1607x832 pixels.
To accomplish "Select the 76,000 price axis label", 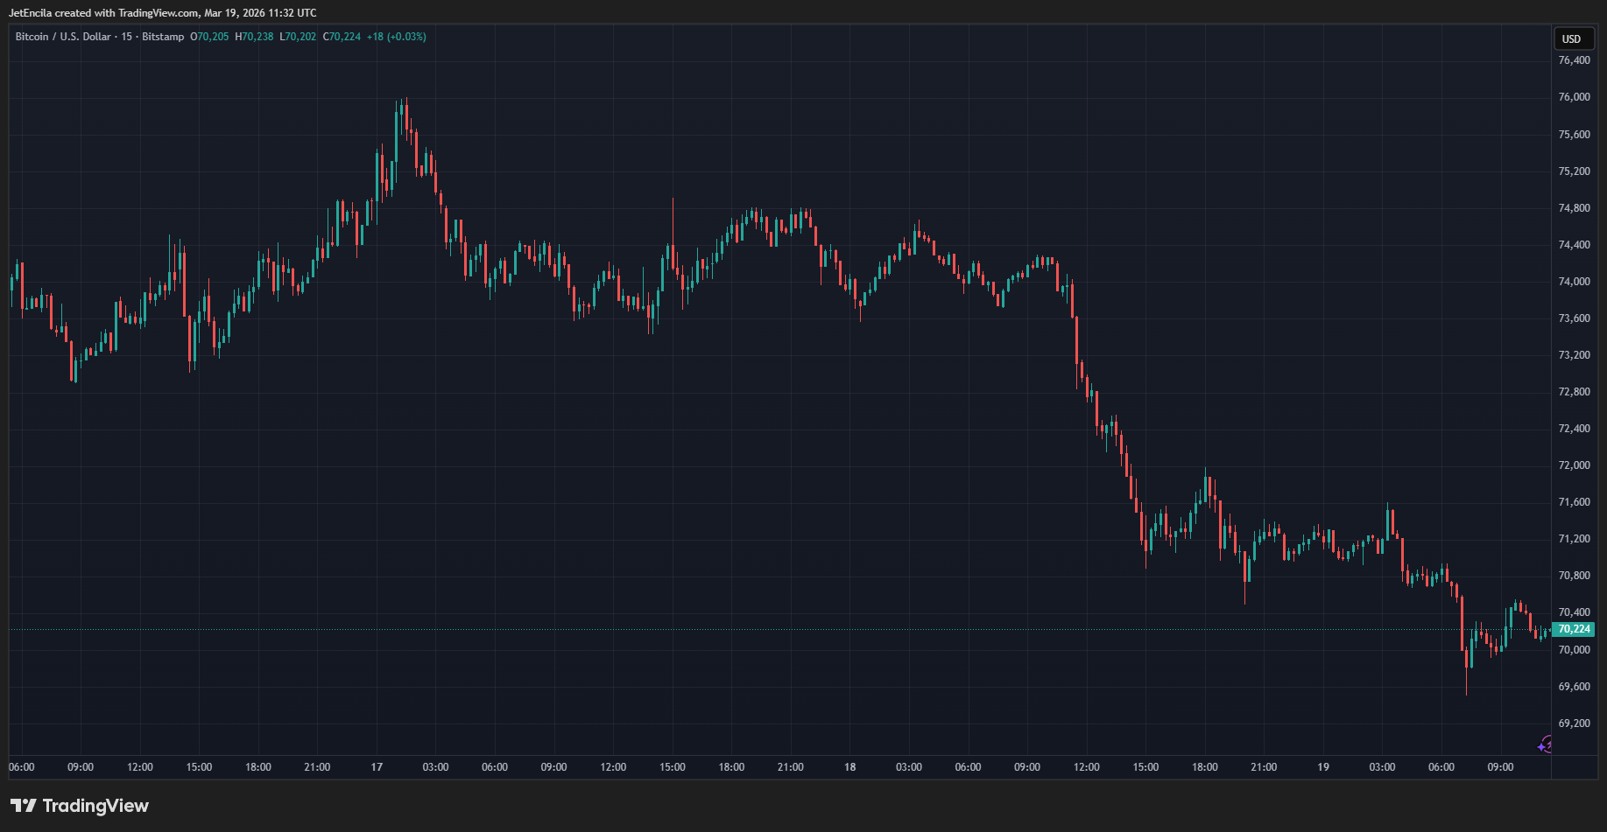I will 1574,97.
